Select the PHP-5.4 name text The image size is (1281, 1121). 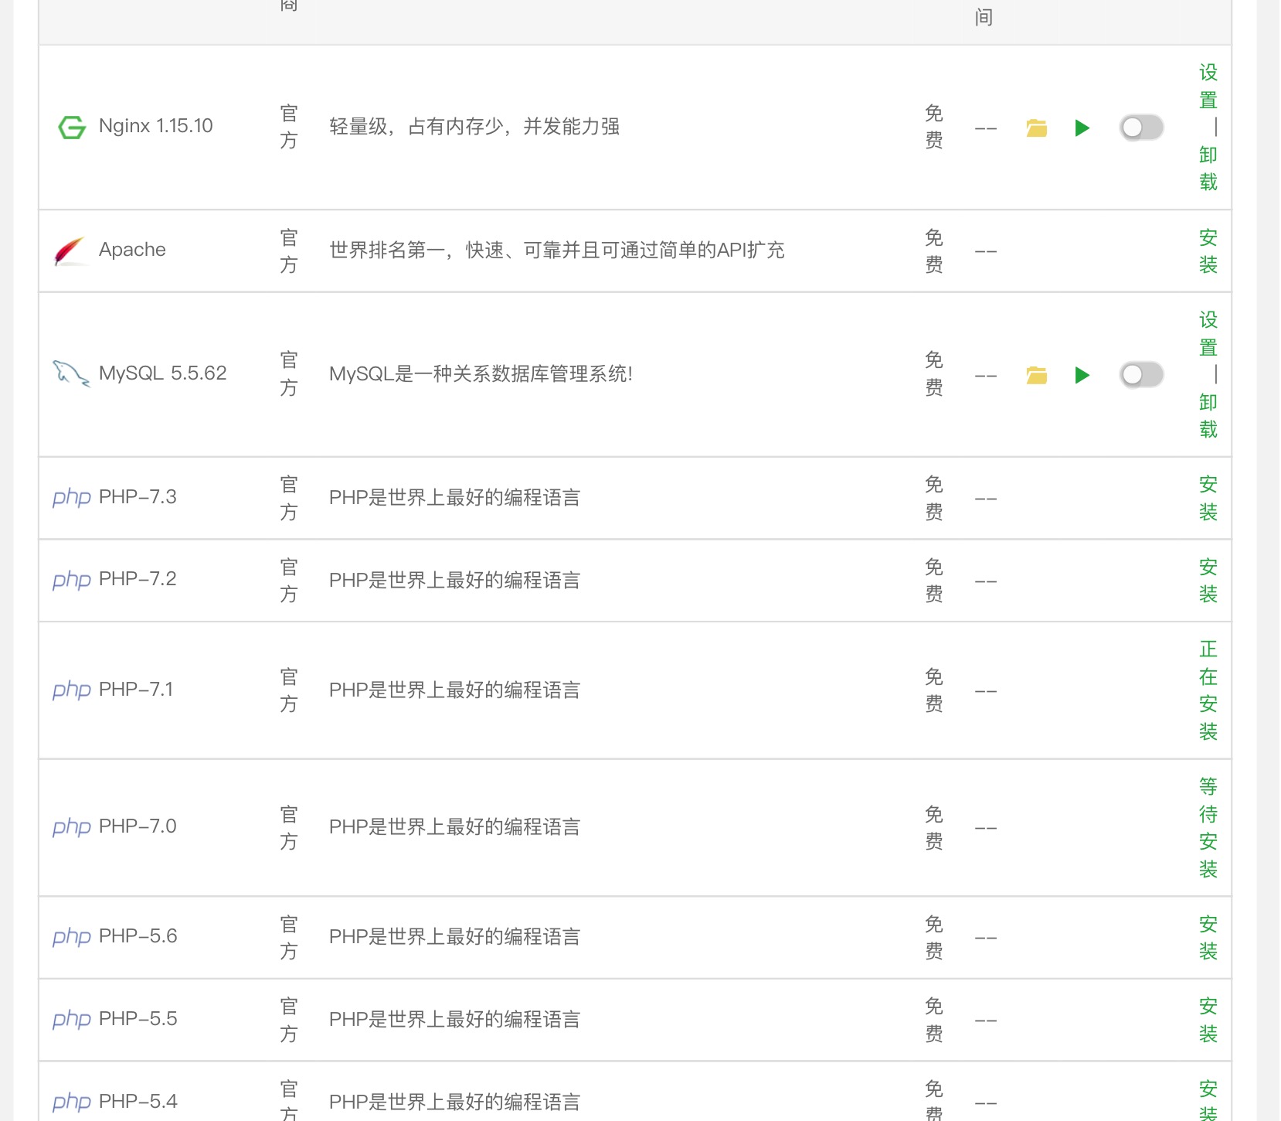138,1101
